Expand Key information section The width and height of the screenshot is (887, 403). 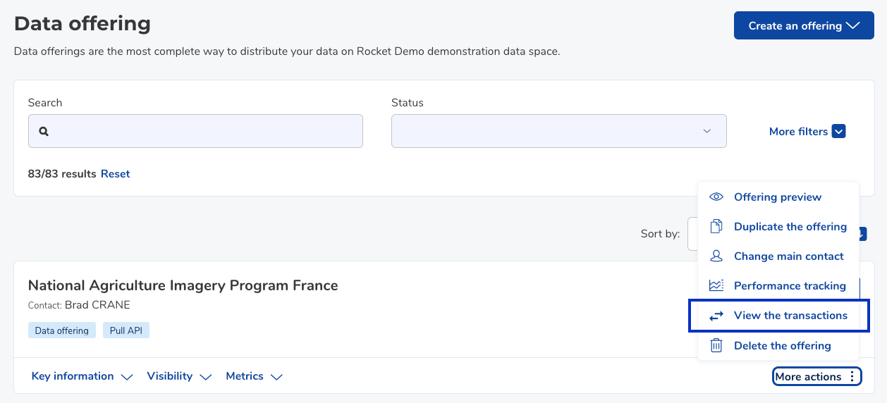(82, 376)
